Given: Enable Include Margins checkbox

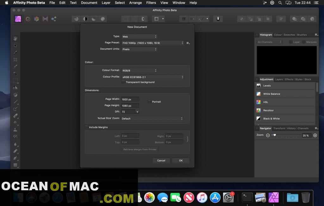Looking at the screenshot, I should point(87,127).
